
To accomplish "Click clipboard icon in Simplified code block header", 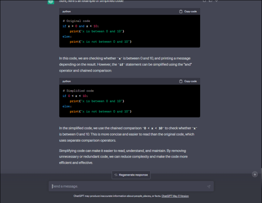I will 181,81.
